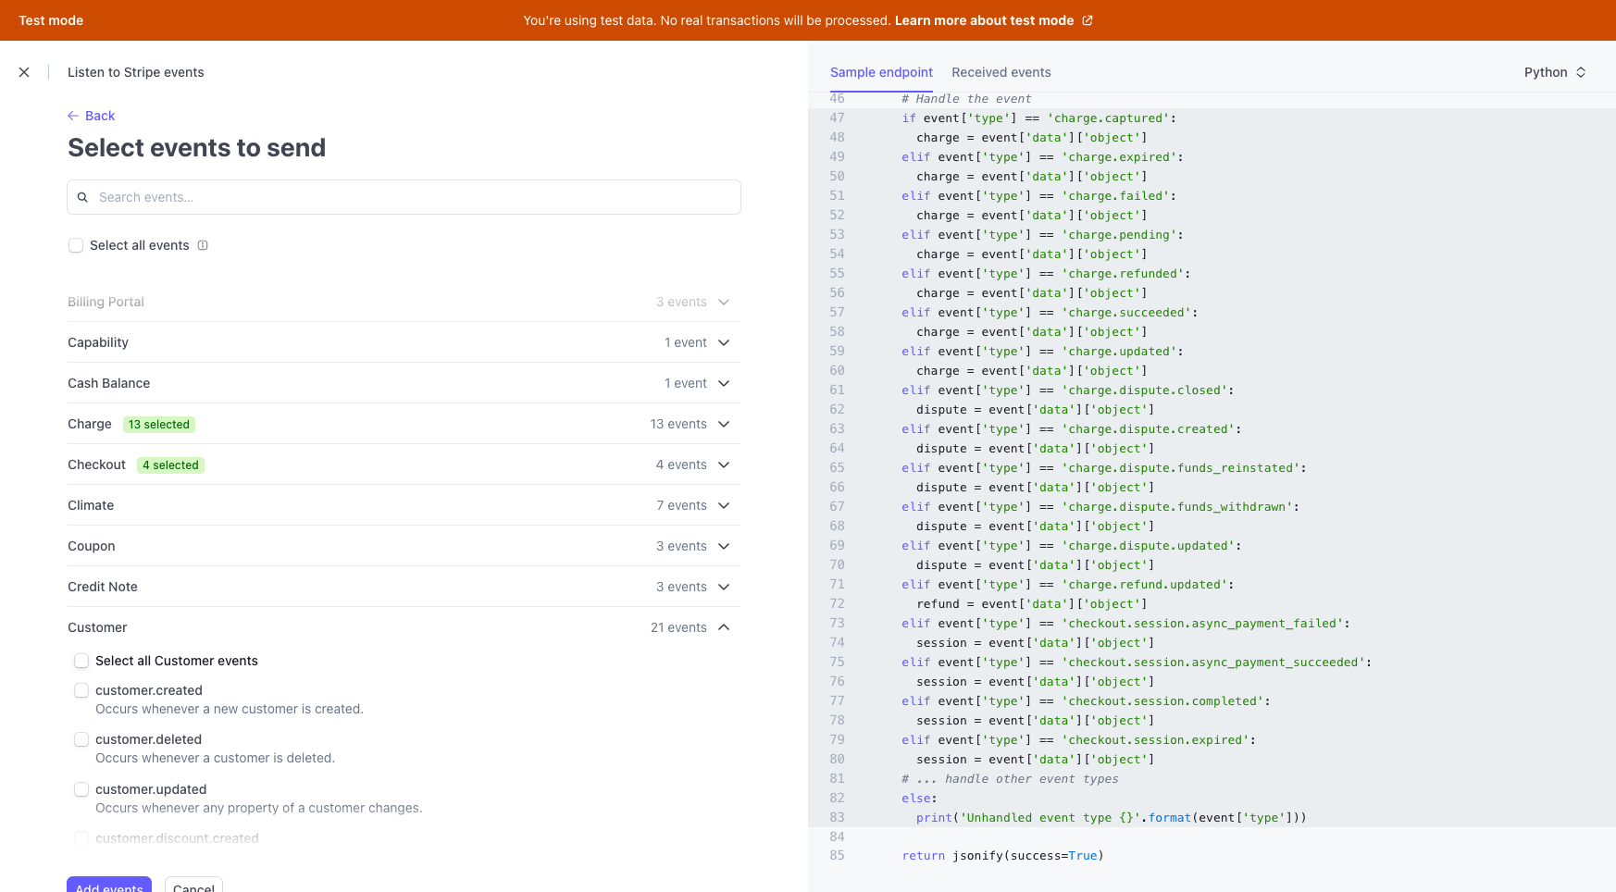Open the Python language dropdown
Viewport: 1616px width, 892px height.
pyautogui.click(x=1555, y=72)
